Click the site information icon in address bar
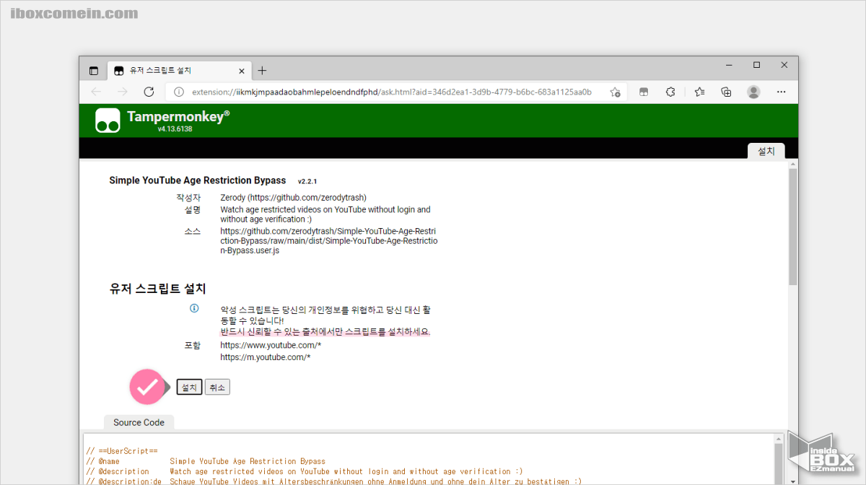The image size is (866, 485). [178, 92]
